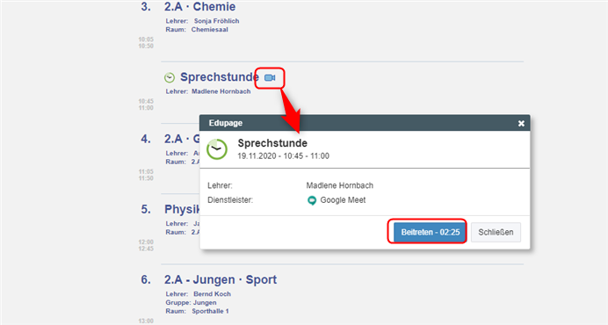Open the Sprechstunde timetable heading

[220, 77]
